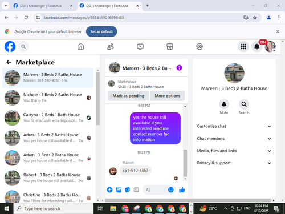Choose a sticker in composer
285x214 pixels.
pos(128,189)
